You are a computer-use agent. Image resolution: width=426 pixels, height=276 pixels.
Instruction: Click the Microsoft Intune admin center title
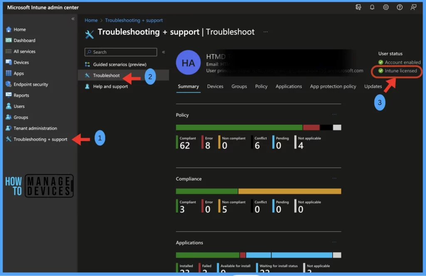[x=43, y=7]
